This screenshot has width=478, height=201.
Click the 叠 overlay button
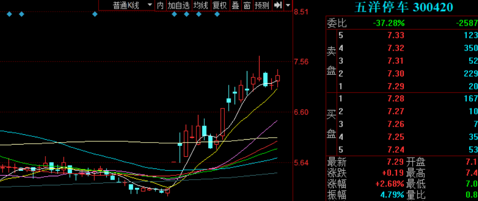(235, 5)
